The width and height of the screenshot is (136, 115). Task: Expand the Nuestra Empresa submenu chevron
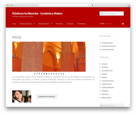click(x=34, y=24)
